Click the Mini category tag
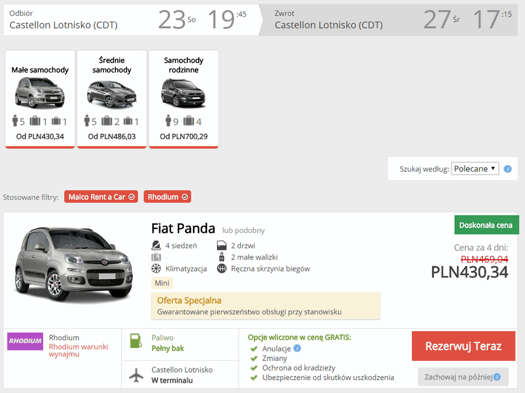525x393 pixels. pos(162,283)
